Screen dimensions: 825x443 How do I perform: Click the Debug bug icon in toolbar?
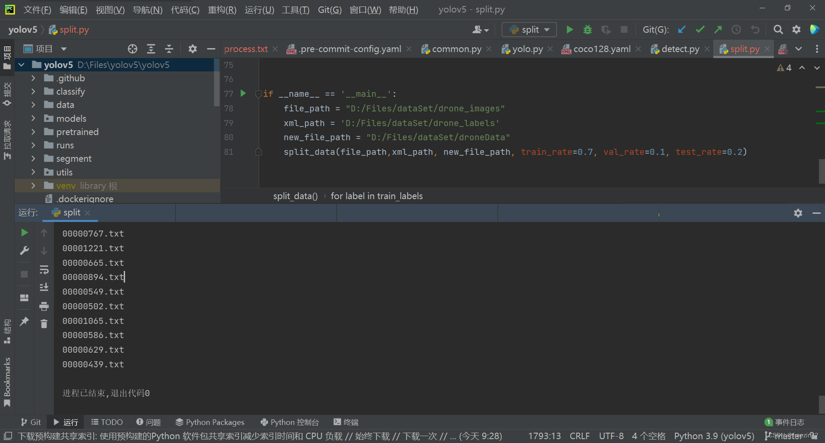587,30
